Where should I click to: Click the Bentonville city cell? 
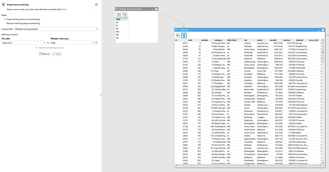pos(250,90)
